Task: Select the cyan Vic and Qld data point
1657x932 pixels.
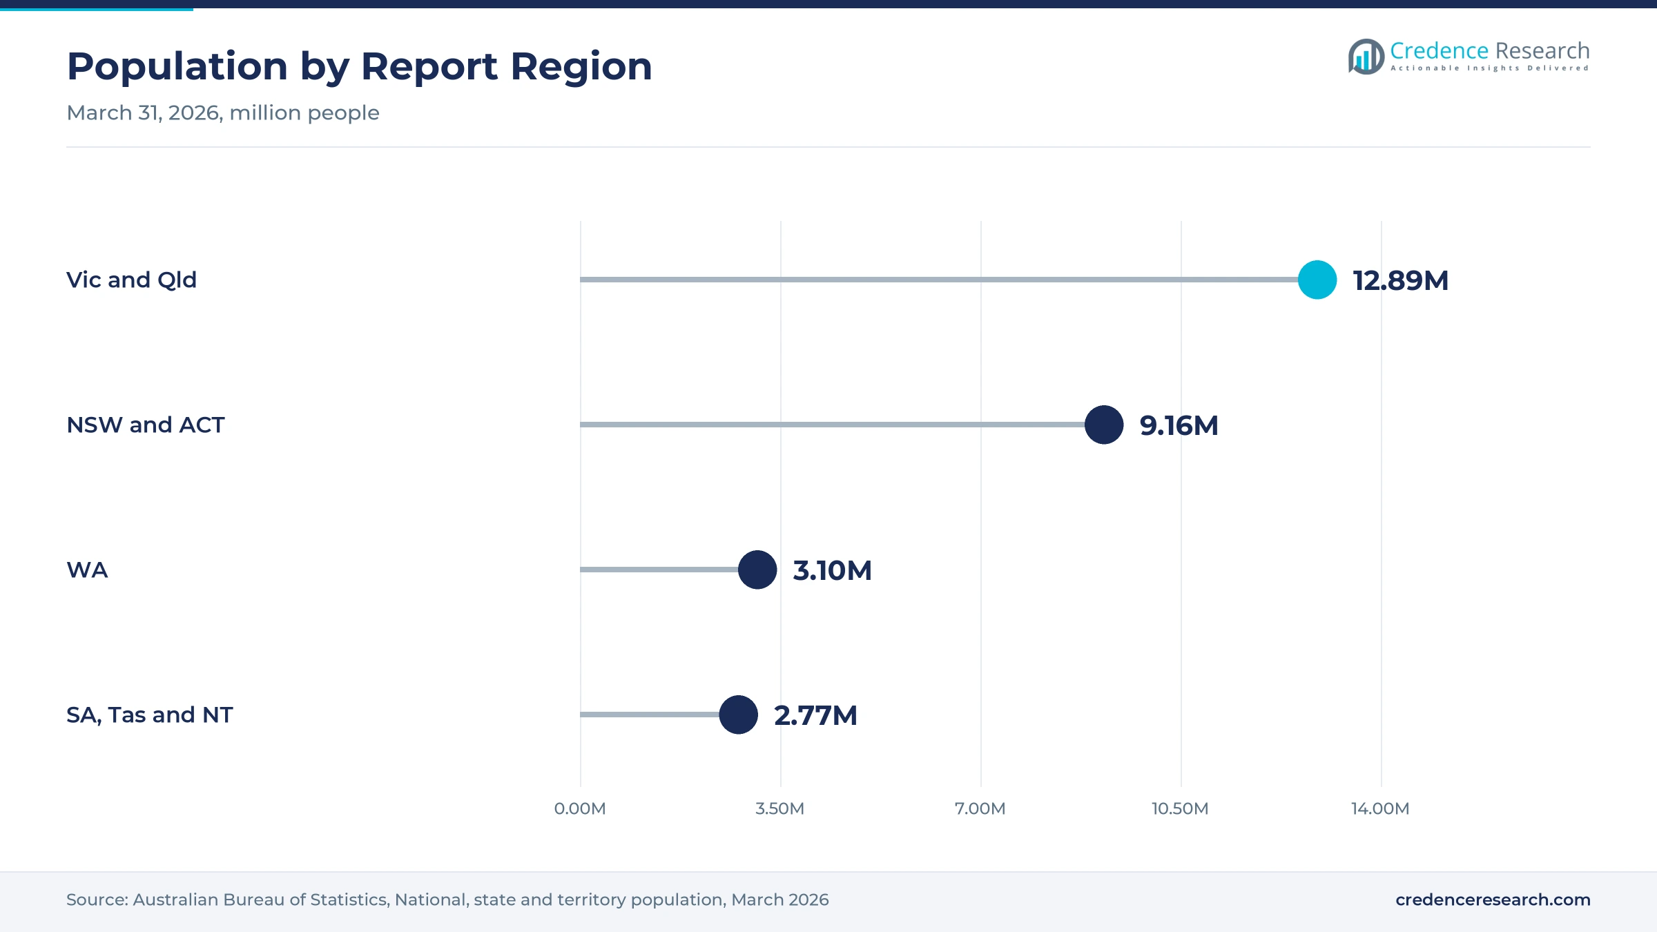Action: click(1317, 280)
